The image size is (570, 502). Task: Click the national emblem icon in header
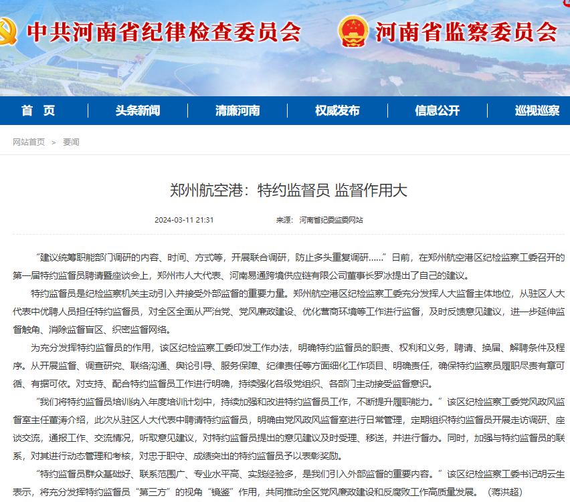point(352,31)
